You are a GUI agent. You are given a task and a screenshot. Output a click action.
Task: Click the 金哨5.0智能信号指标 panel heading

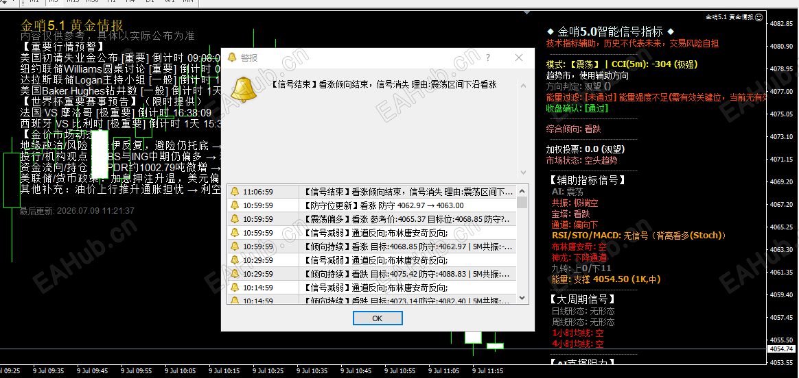[610, 32]
